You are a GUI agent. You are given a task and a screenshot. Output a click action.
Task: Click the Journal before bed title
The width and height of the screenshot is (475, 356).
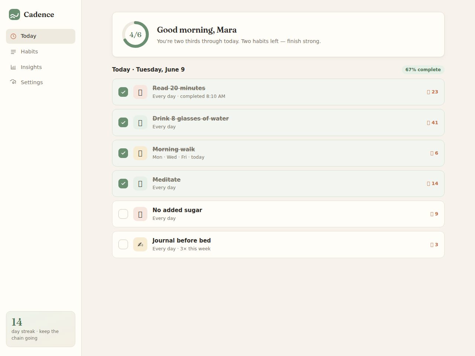tap(181, 241)
